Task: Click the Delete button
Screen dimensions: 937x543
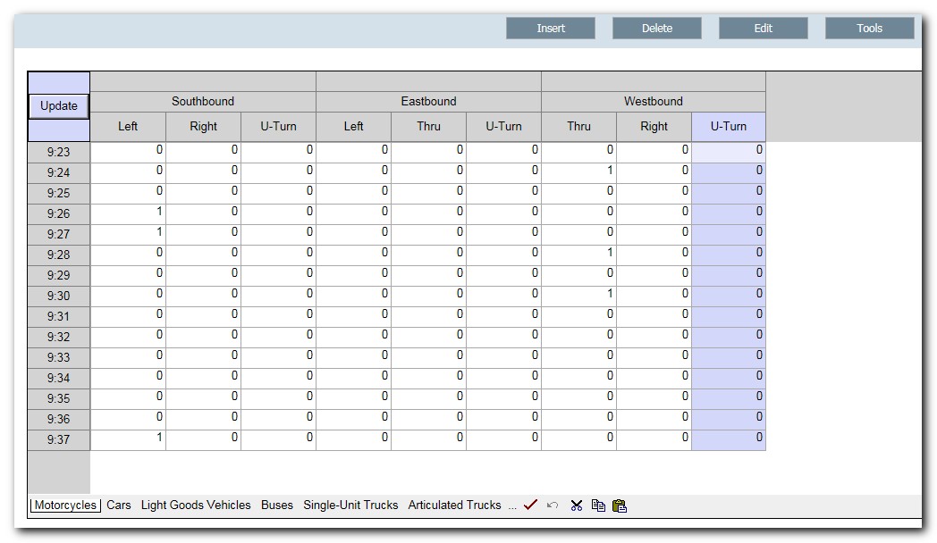Action: (x=656, y=28)
